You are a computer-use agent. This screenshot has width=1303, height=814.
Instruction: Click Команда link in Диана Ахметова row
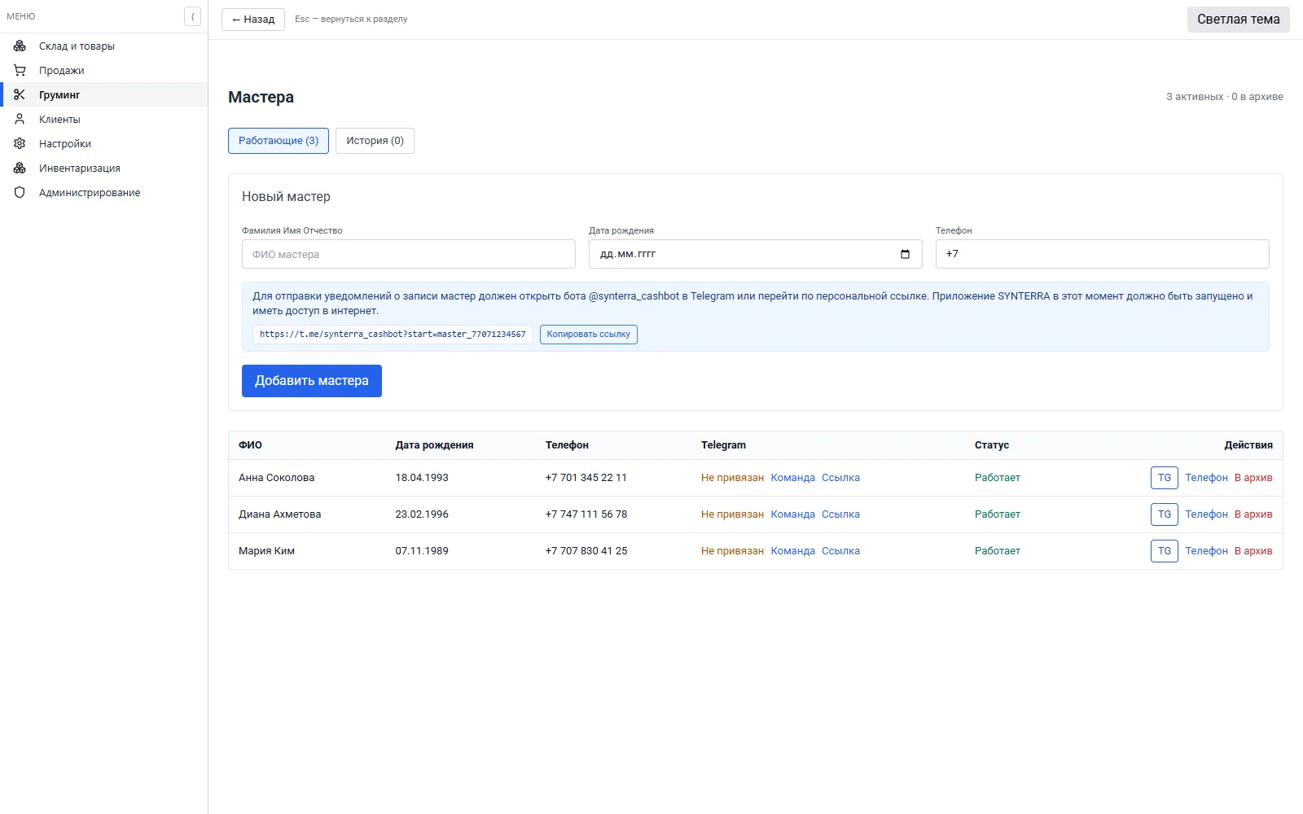(x=793, y=514)
